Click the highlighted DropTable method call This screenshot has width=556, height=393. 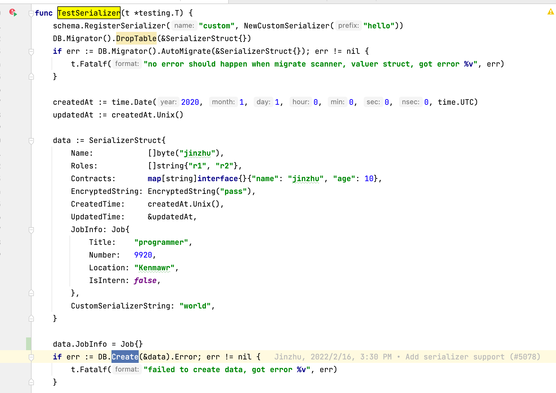136,38
